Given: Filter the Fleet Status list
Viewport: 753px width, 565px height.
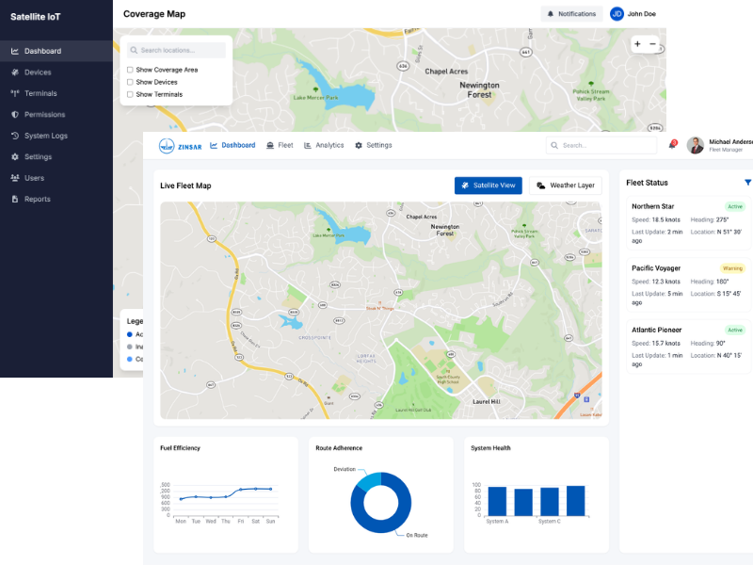Looking at the screenshot, I should (747, 183).
